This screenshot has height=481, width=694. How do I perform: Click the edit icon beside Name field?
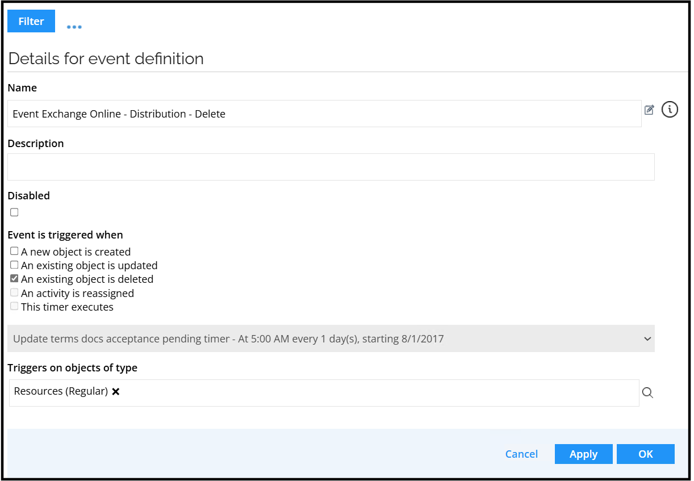coord(649,110)
